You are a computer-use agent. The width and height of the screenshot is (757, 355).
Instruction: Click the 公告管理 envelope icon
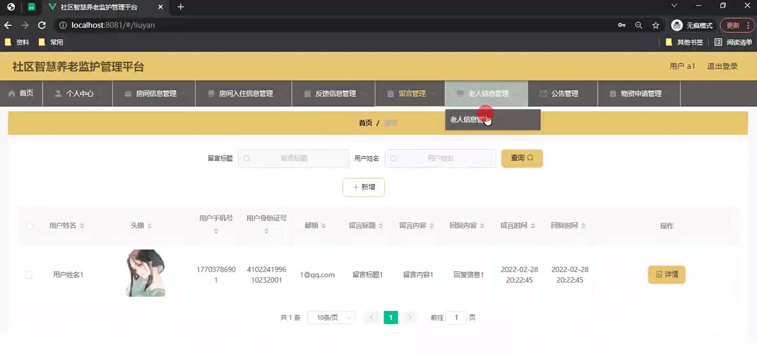(544, 93)
